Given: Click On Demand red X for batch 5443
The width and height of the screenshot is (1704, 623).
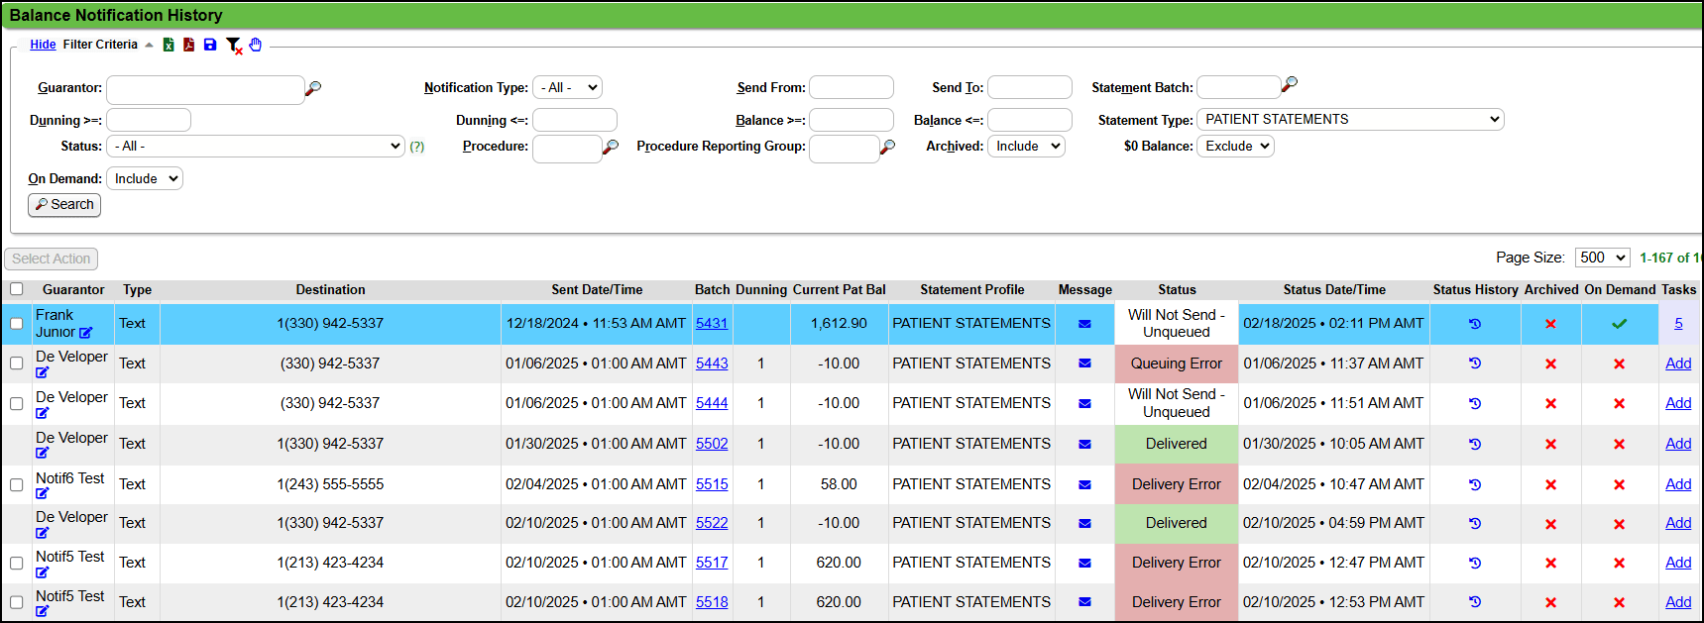Looking at the screenshot, I should pos(1619,363).
